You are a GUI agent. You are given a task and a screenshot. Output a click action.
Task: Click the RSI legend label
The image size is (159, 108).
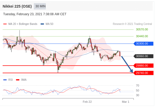(10, 80)
